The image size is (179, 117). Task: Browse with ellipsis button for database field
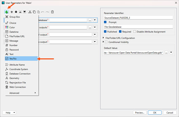click(90, 20)
